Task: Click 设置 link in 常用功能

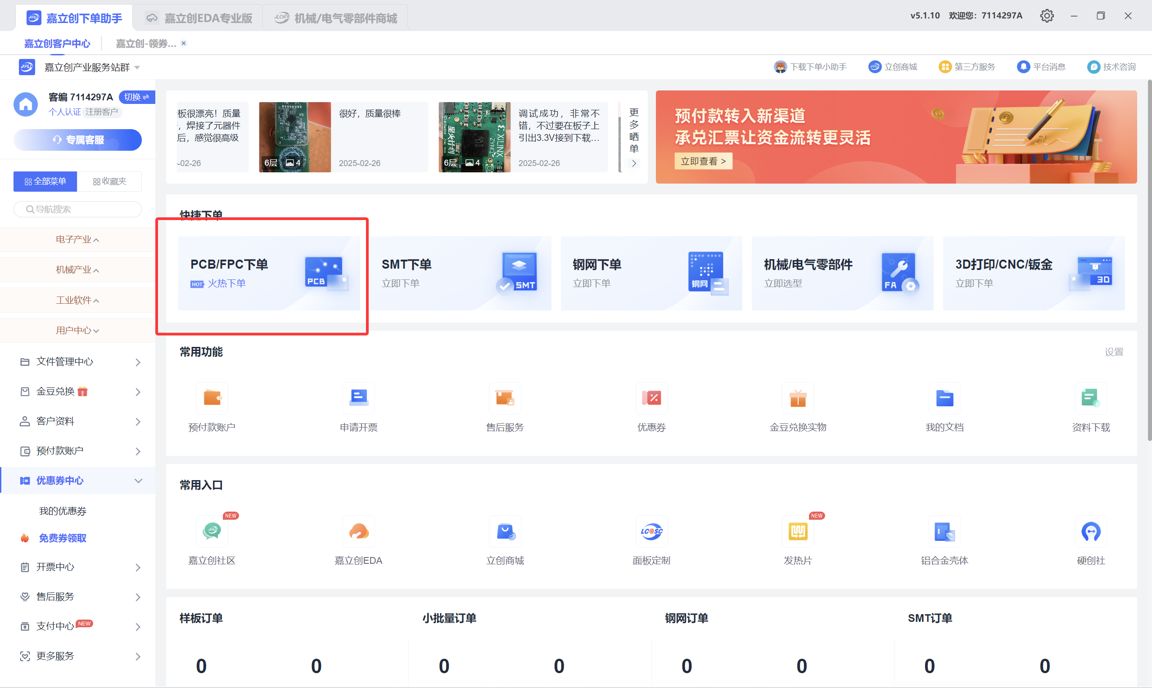Action: click(x=1113, y=352)
